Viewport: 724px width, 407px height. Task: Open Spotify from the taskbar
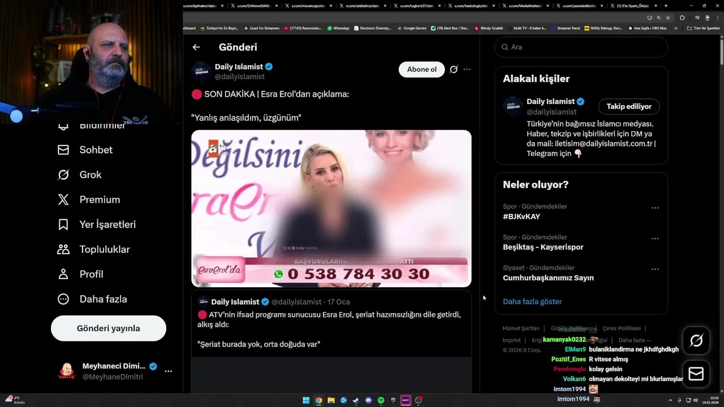pyautogui.click(x=381, y=400)
